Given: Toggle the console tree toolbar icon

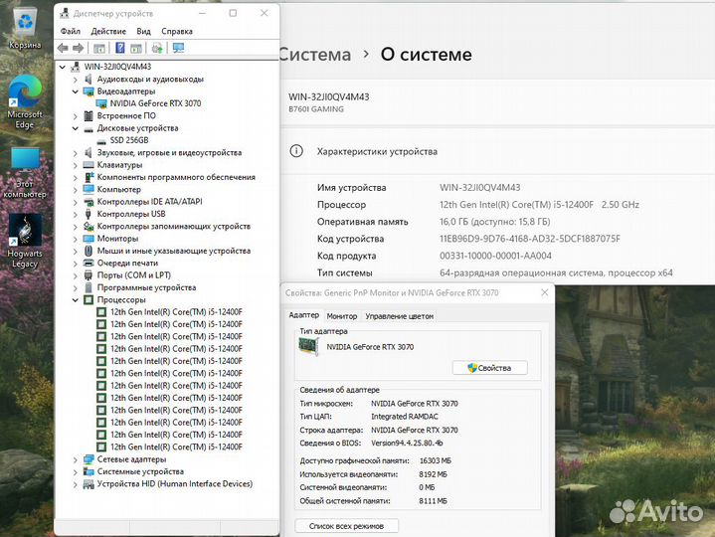Looking at the screenshot, I should (x=99, y=48).
